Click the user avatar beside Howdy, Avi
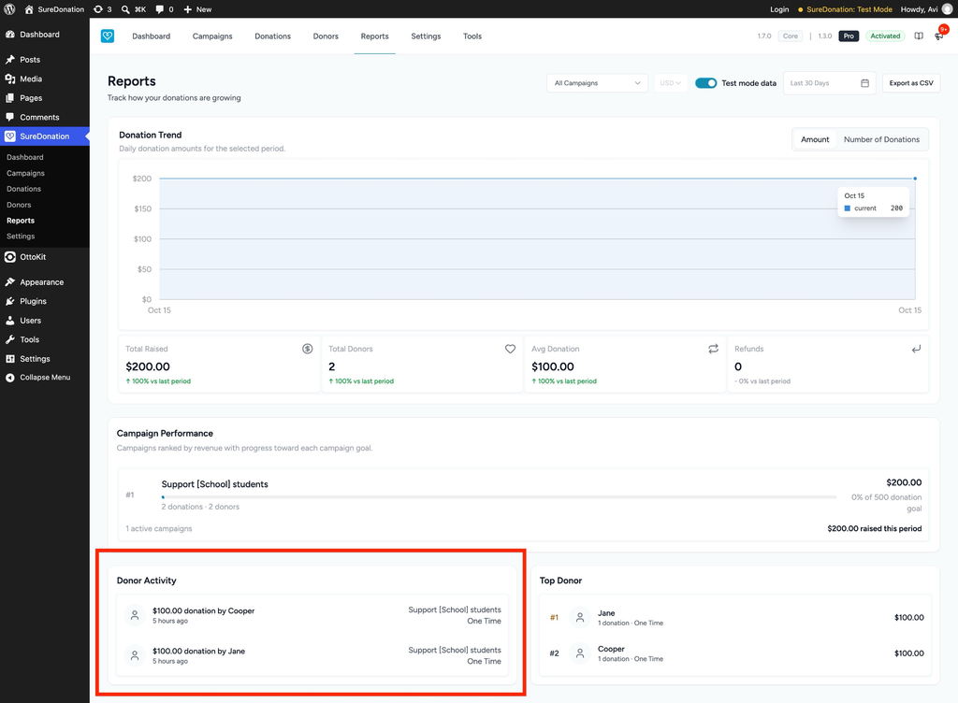Screen dimensions: 958x703 point(947,9)
